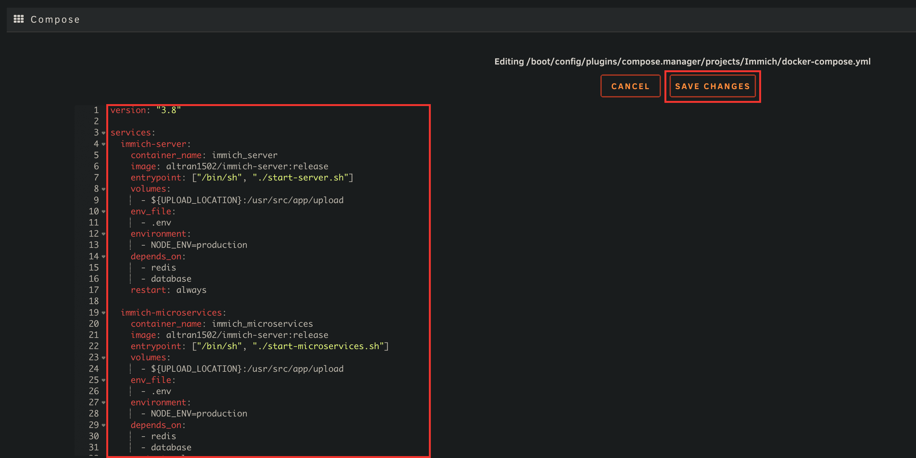Click the Cancel button
Screen dimensions: 916x458
point(630,86)
